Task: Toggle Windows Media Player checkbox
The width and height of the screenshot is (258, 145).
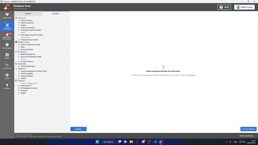Action: [x=19, y=66]
